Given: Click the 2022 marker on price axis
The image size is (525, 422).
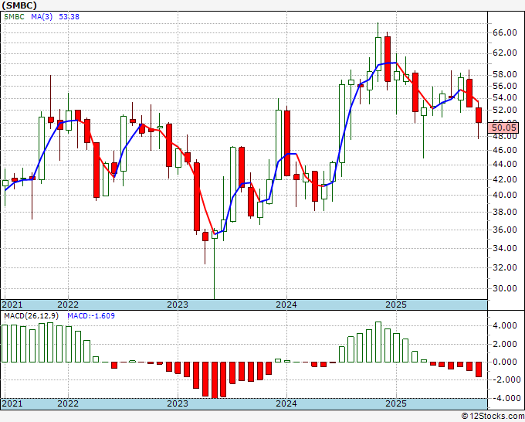Looking at the screenshot, I should tap(68, 305).
